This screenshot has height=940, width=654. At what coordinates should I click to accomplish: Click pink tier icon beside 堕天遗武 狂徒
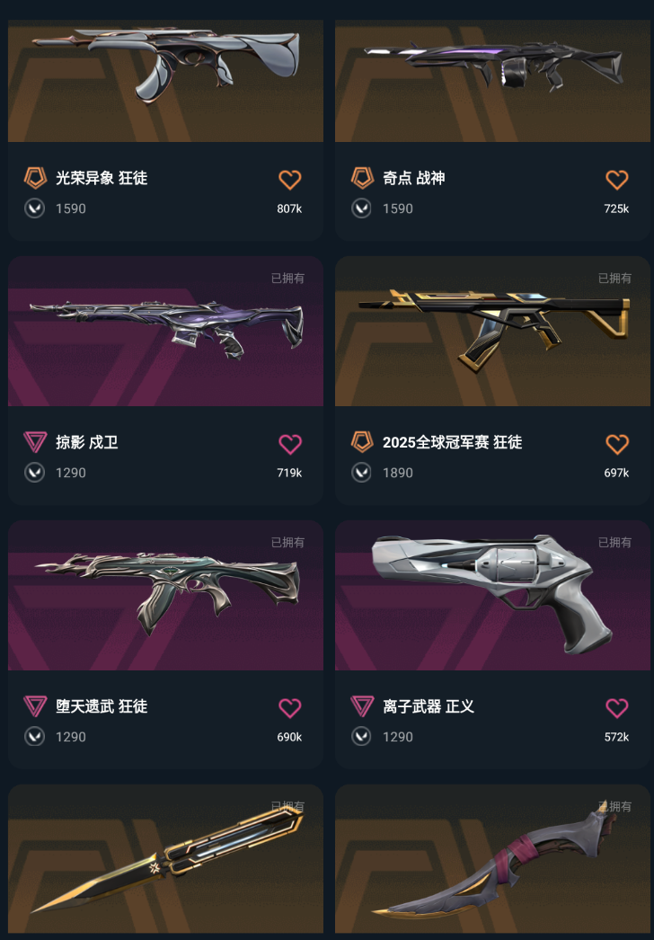click(35, 706)
